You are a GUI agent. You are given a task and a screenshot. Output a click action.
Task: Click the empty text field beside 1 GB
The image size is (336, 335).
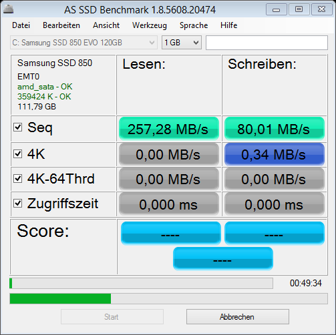pyautogui.click(x=267, y=43)
